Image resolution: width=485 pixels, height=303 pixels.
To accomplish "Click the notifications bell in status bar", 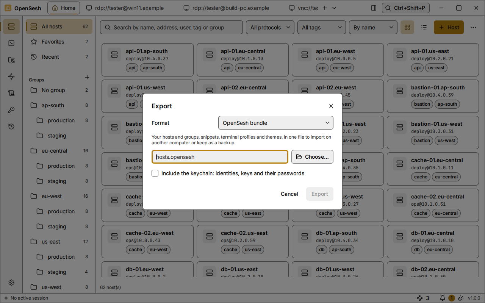I will (442, 298).
